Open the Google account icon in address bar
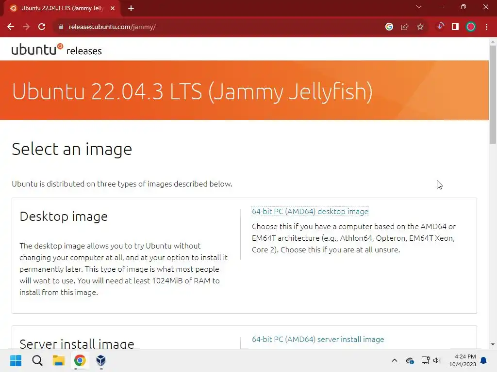The width and height of the screenshot is (497, 372). tap(389, 27)
